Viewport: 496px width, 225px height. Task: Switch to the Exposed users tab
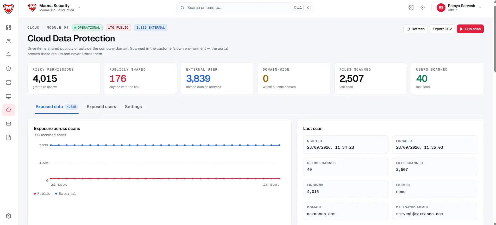pos(101,107)
